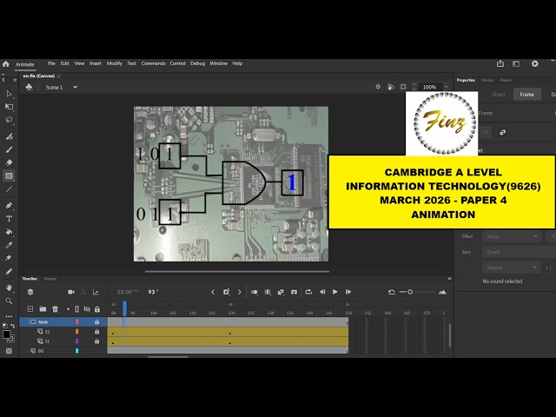This screenshot has width=556, height=417.
Task: Select the Eraser tool
Action: [9, 162]
